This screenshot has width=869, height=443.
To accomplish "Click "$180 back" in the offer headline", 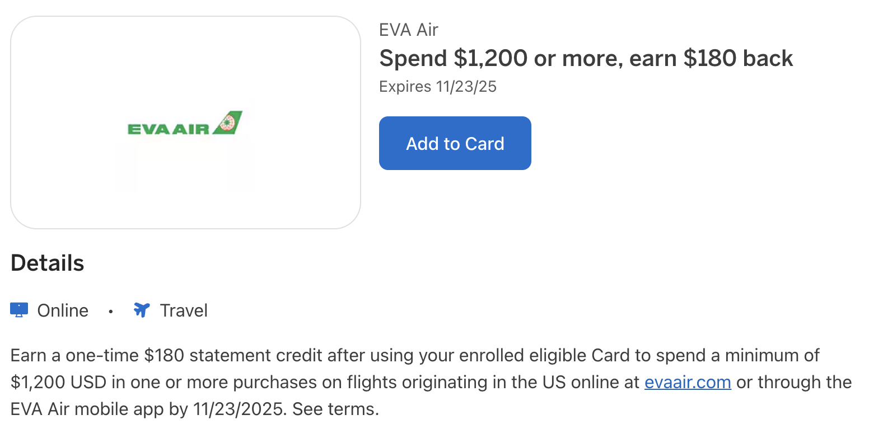I will tap(738, 58).
